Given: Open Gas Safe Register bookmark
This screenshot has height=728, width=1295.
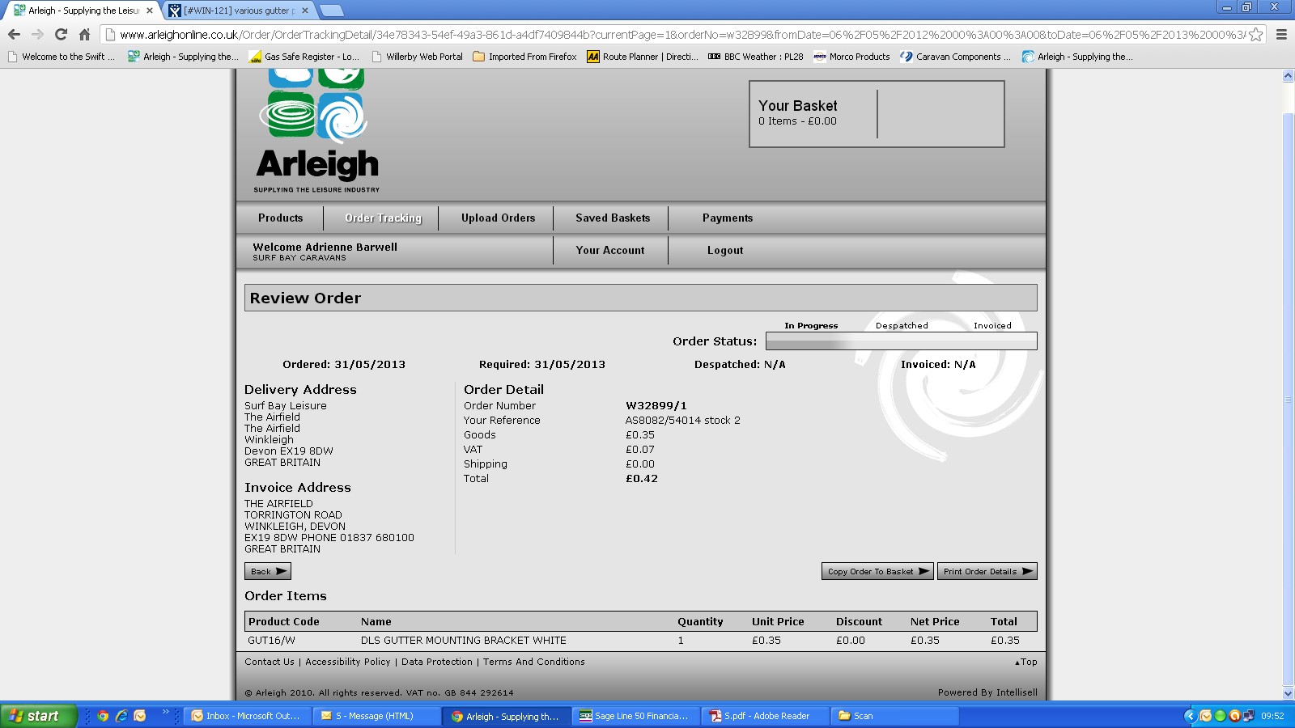Looking at the screenshot, I should [304, 57].
